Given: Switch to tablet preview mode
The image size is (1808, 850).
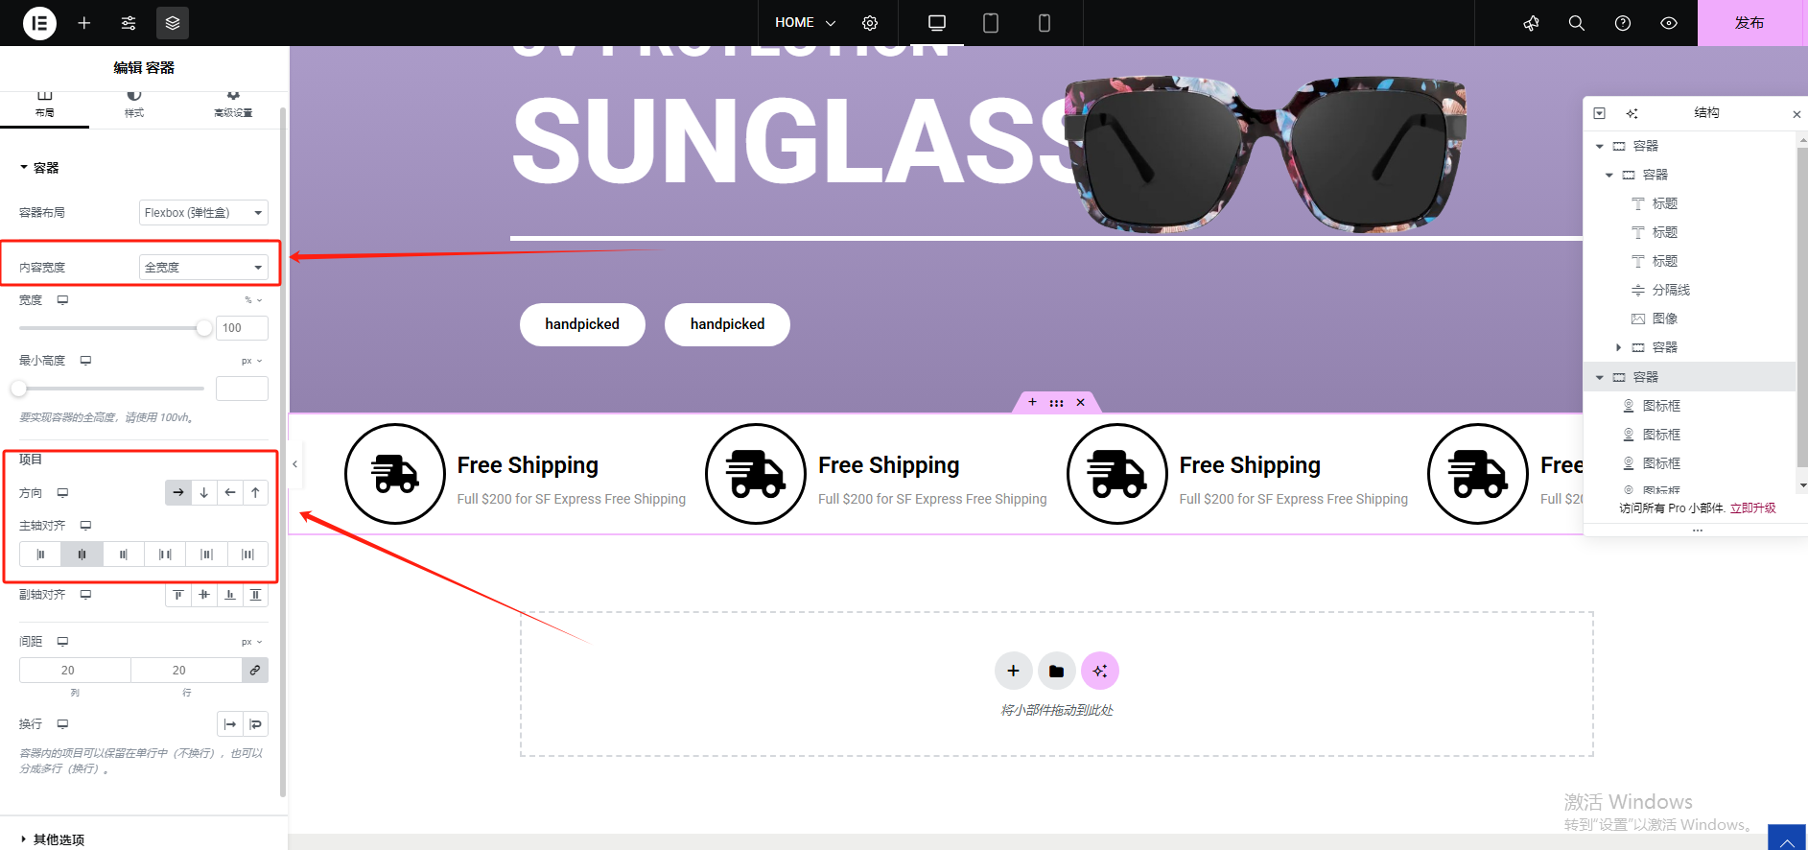Looking at the screenshot, I should point(991,23).
